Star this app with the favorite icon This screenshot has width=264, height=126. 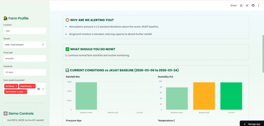tap(241, 6)
